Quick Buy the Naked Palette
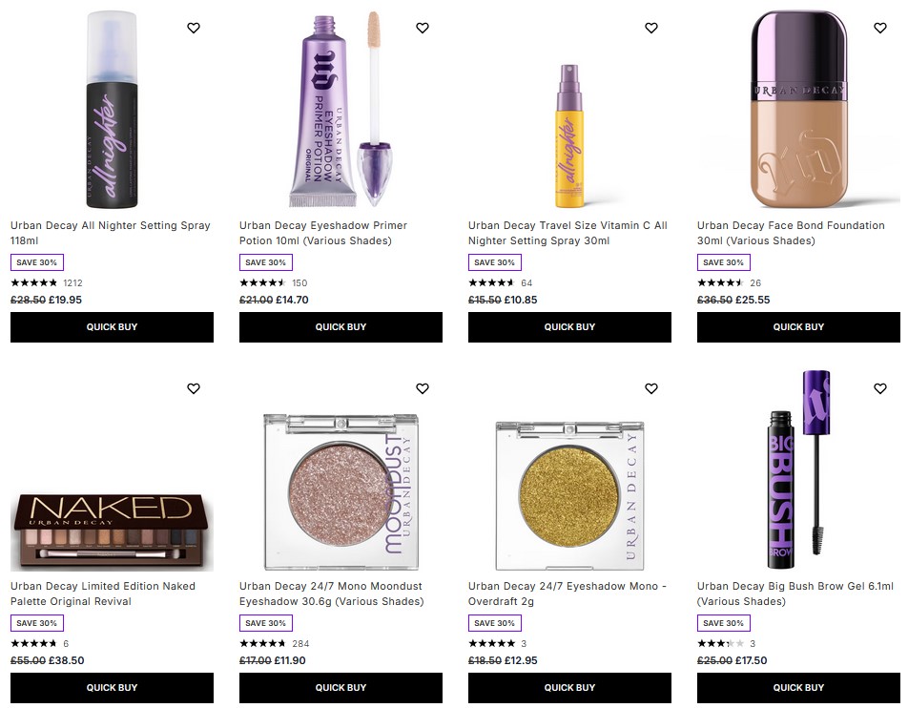Screen dimensions: 908x708 (112, 687)
